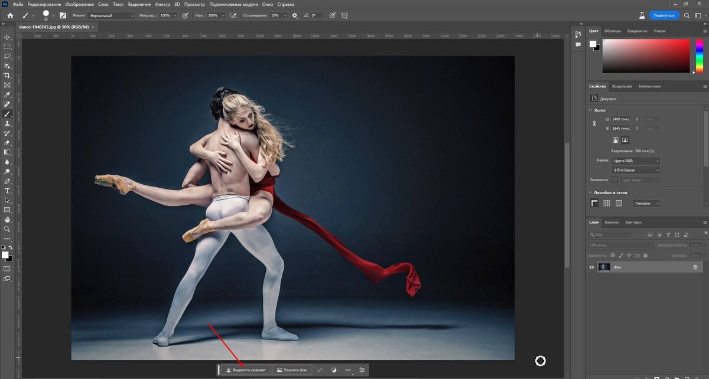Viewport: 709px width, 379px height.
Task: Open more options three dots in task bar
Action: tap(347, 370)
